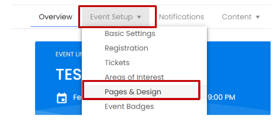Select Basic Settings from the menu
278x127 pixels.
pyautogui.click(x=130, y=33)
